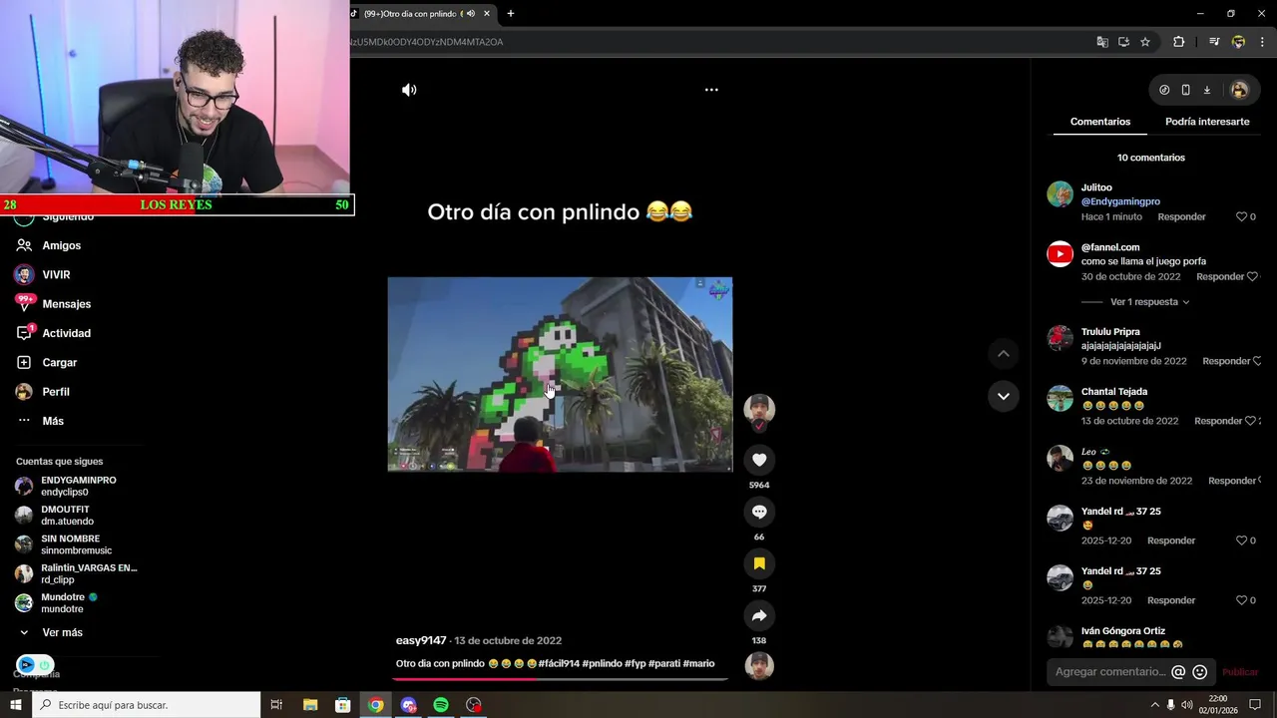Reply to Chantal Tejada's comment
The width and height of the screenshot is (1277, 718).
1218,421
